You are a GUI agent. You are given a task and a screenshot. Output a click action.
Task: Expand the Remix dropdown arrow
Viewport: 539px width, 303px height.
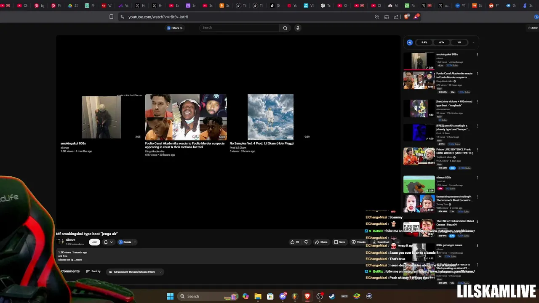135,242
